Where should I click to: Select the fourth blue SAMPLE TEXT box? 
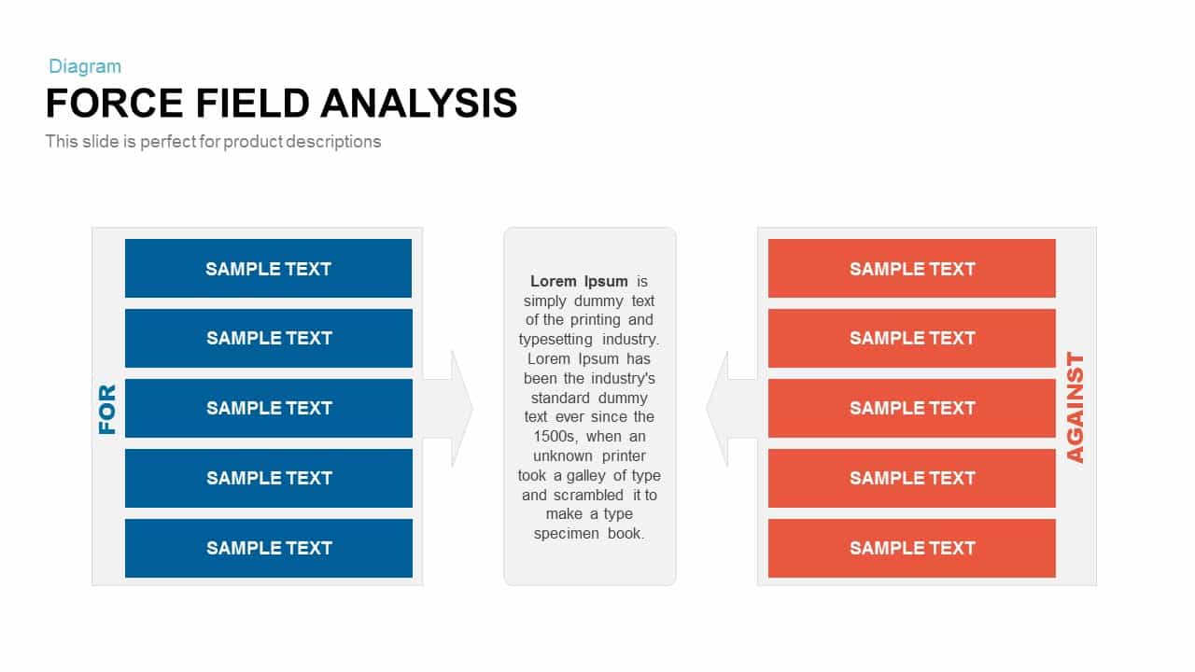268,478
